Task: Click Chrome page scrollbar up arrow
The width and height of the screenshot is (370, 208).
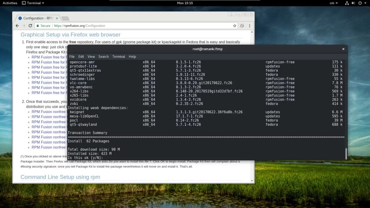Action: [x=252, y=32]
